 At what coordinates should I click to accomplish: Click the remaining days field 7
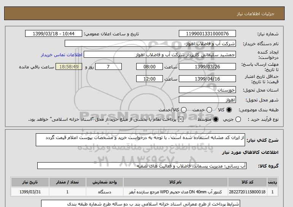108,66
